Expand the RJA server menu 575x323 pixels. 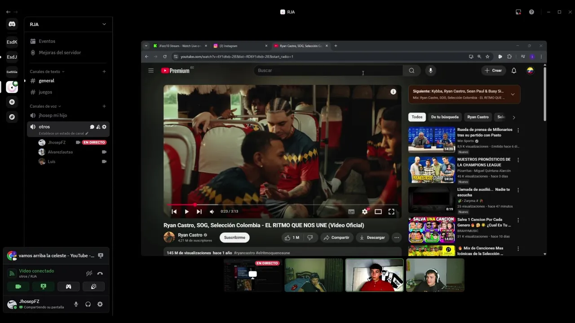104,24
